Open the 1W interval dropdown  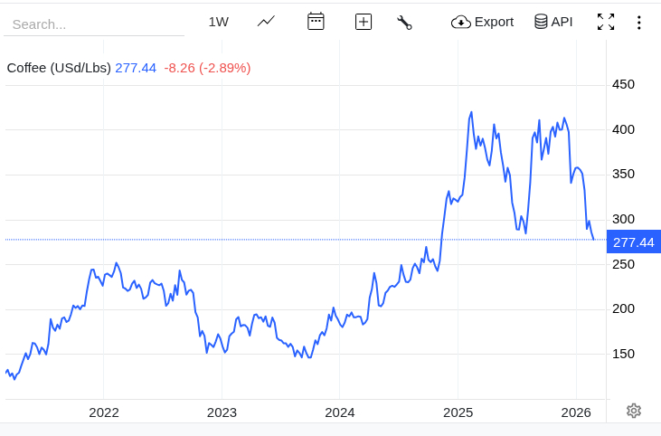[219, 22]
